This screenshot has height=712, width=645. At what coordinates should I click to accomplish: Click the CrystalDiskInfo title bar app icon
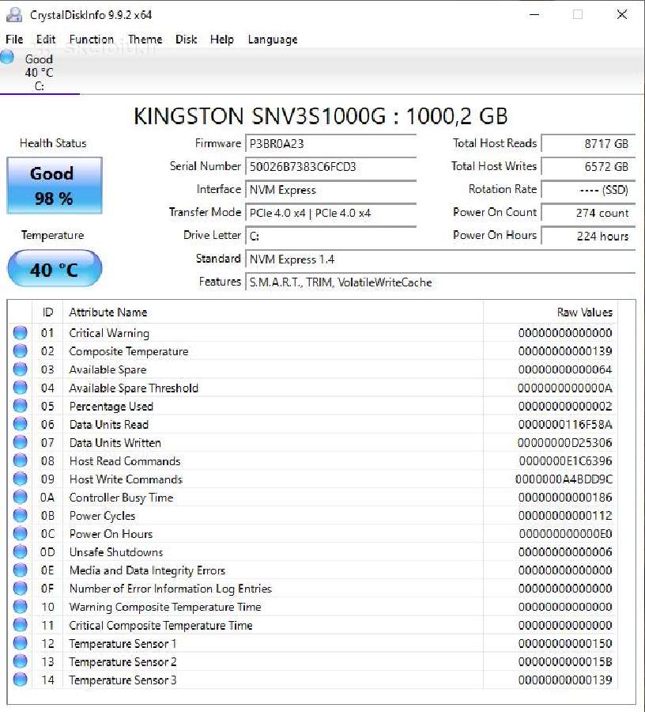14,14
